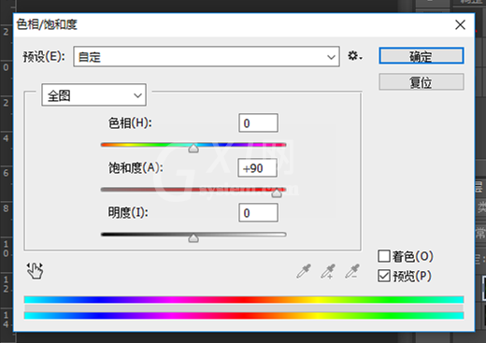Uncheck the 预览(P) preview checkbox
Viewport: 486px width, 343px height.
click(384, 276)
